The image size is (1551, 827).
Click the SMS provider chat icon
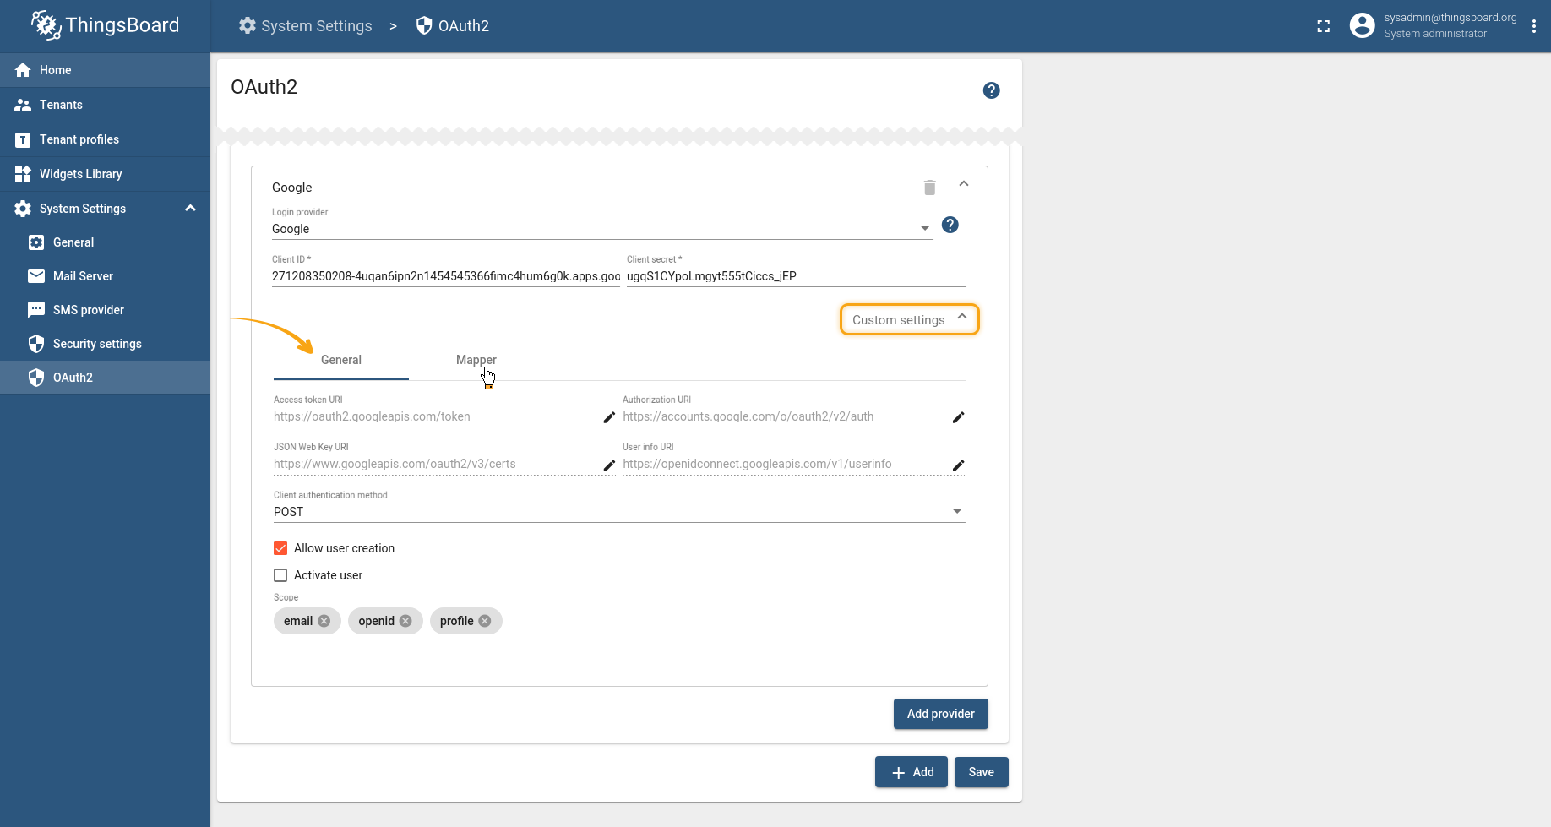tap(36, 310)
